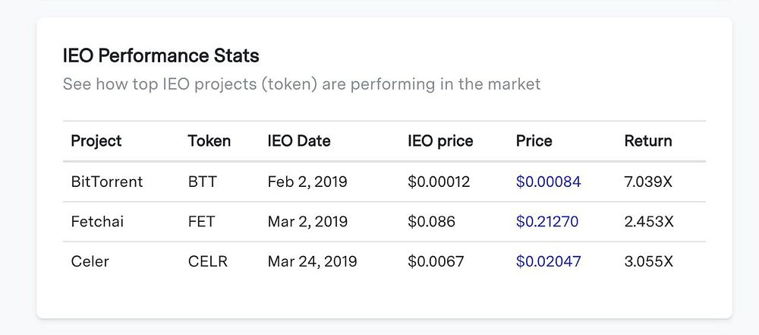Screen dimensions: 759x335
Task: Open the Celer price link $0.02047
Action: click(x=548, y=261)
